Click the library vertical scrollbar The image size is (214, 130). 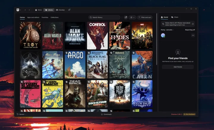click(157, 39)
